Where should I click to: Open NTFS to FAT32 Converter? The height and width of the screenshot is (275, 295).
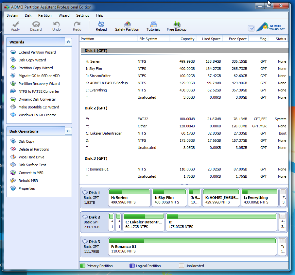point(39,91)
